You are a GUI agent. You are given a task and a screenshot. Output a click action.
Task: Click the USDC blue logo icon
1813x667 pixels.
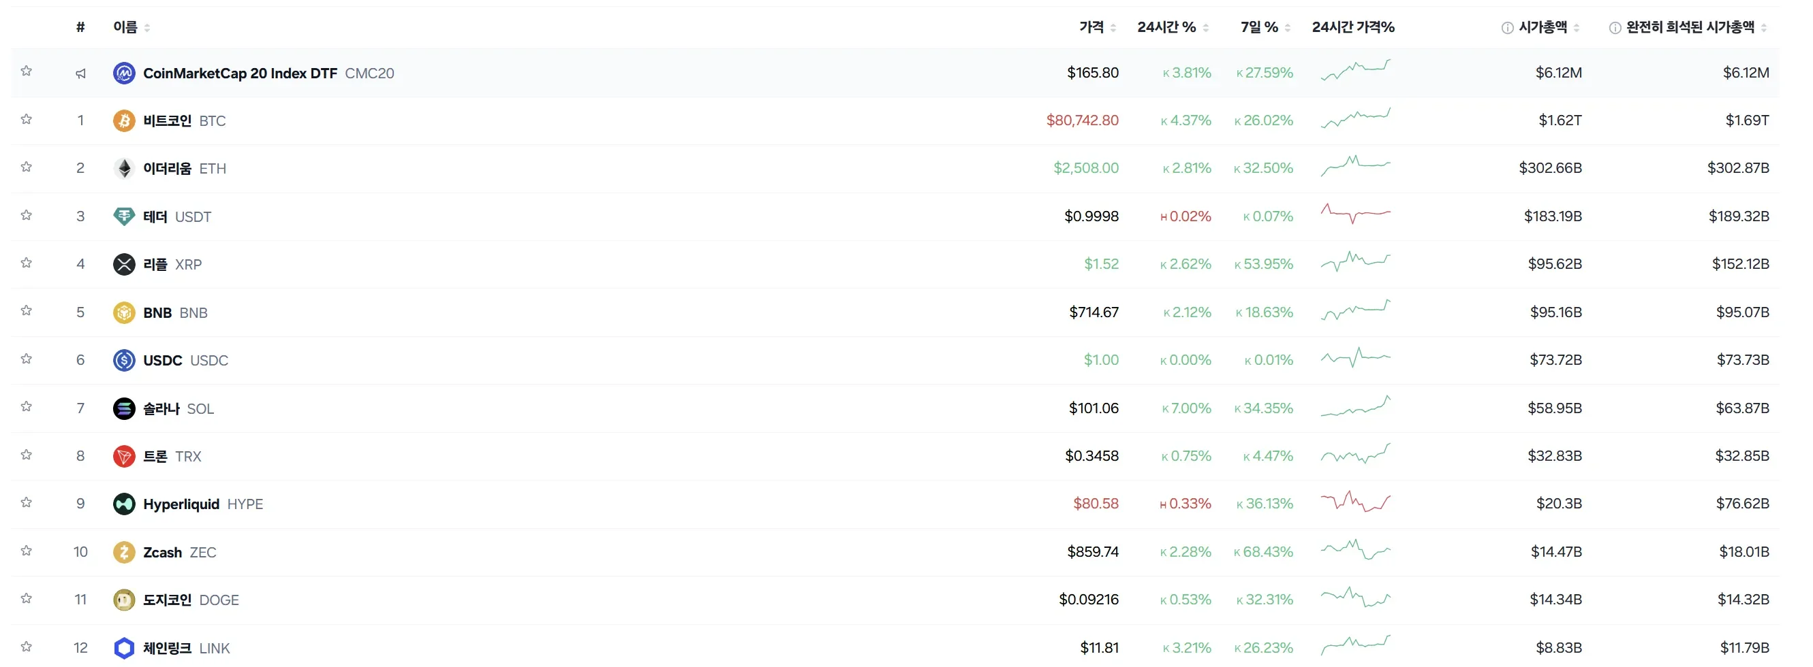(124, 361)
